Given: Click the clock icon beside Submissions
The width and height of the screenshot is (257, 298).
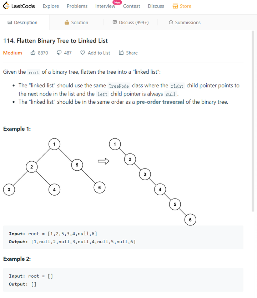Looking at the screenshot, I should 171,23.
